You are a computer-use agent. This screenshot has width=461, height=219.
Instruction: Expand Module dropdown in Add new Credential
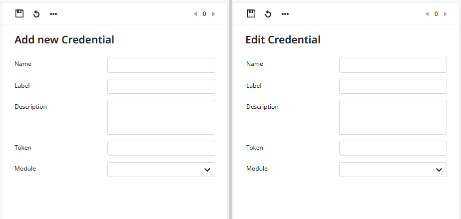click(161, 170)
